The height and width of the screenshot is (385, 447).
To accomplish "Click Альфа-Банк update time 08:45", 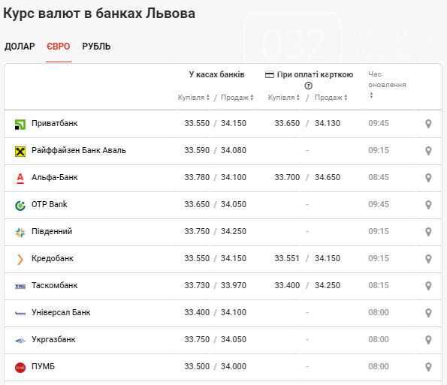I will tap(379, 177).
